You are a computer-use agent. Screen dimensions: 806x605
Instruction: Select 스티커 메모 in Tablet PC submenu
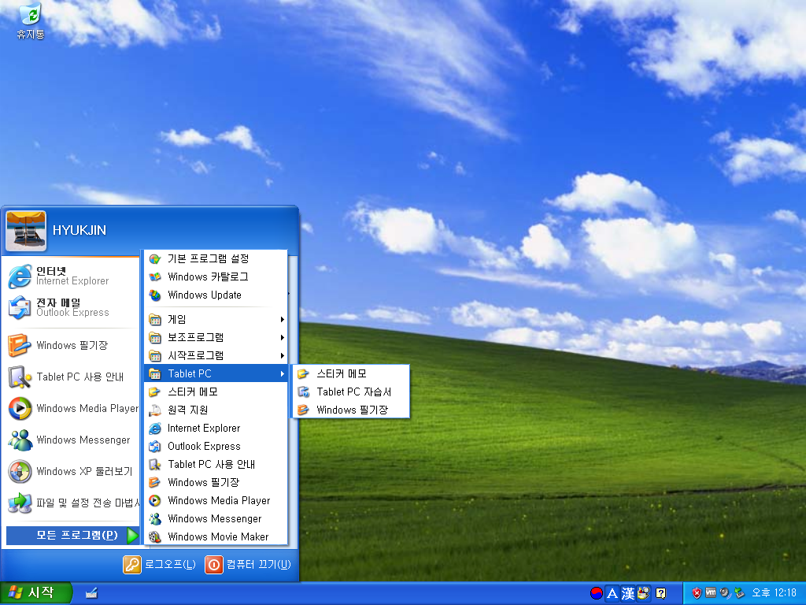(350, 373)
